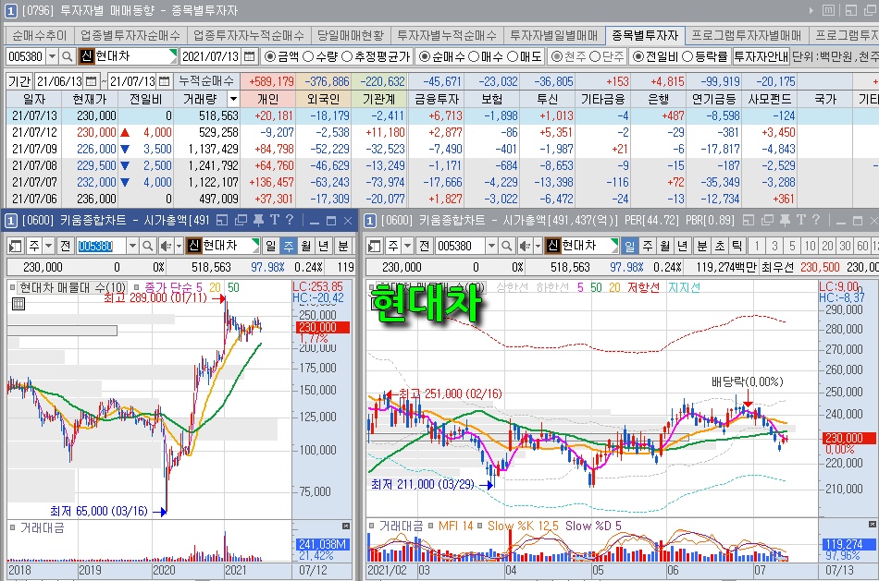Screen dimensions: 879x581
Task: Click copy-window icon in right chart title bar
Action: 767,221
